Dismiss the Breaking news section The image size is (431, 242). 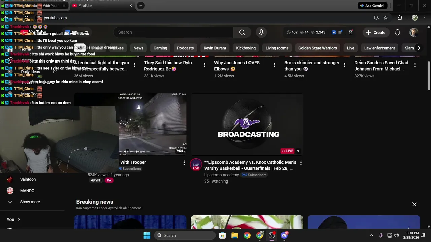414,204
